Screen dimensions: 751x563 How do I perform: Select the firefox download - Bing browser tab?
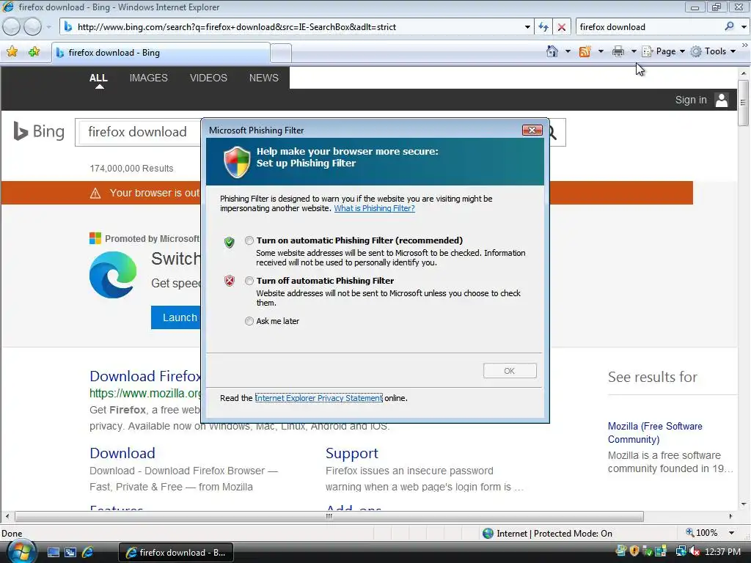point(161,53)
